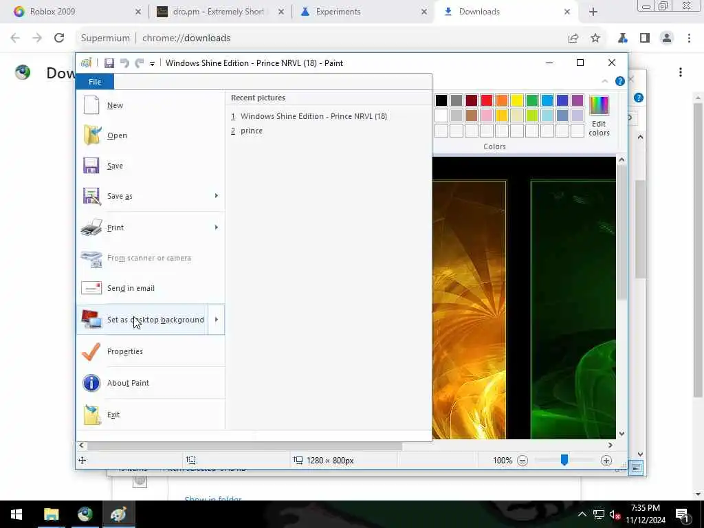
Task: Click the New document icon in File menu
Action: (91, 105)
